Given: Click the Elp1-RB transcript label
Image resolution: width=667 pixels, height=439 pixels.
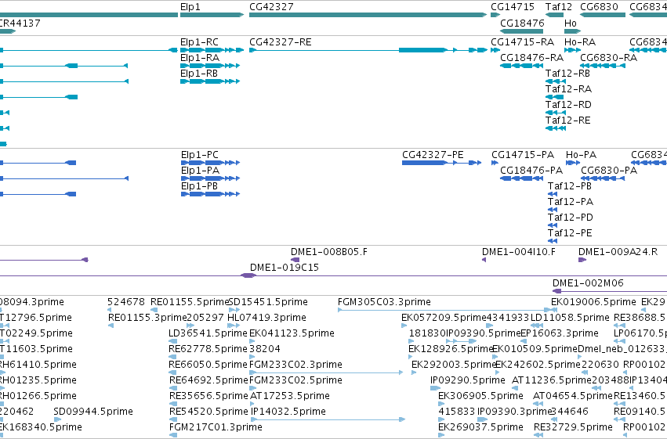Looking at the screenshot, I should [x=199, y=74].
